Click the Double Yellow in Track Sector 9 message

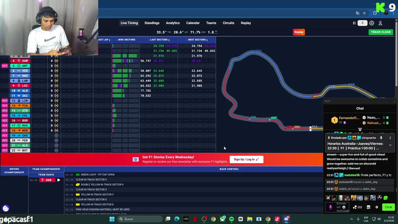pos(102,184)
